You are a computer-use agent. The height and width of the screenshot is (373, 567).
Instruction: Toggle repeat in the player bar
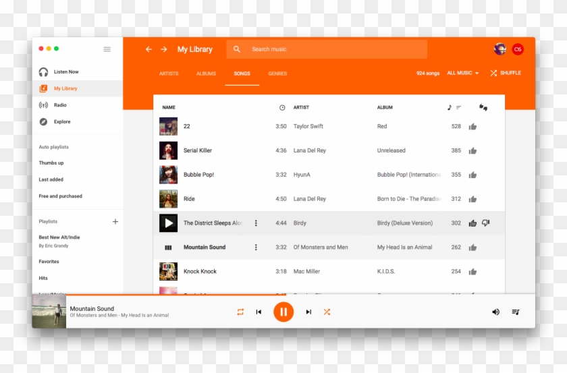[x=240, y=312]
